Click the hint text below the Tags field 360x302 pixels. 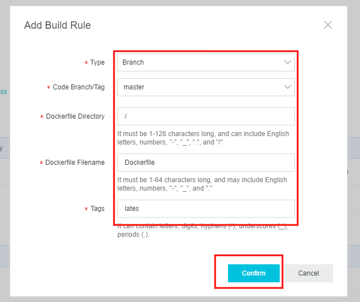202,230
